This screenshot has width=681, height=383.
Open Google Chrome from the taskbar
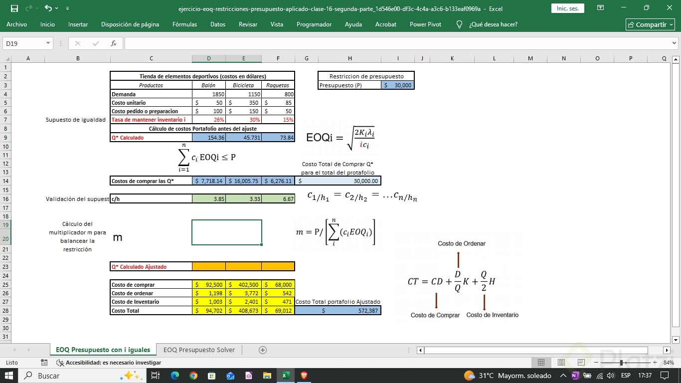pyautogui.click(x=193, y=376)
